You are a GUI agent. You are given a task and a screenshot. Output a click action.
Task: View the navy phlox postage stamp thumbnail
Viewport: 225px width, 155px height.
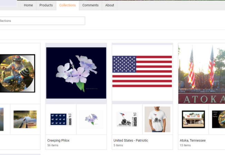pos(61,119)
